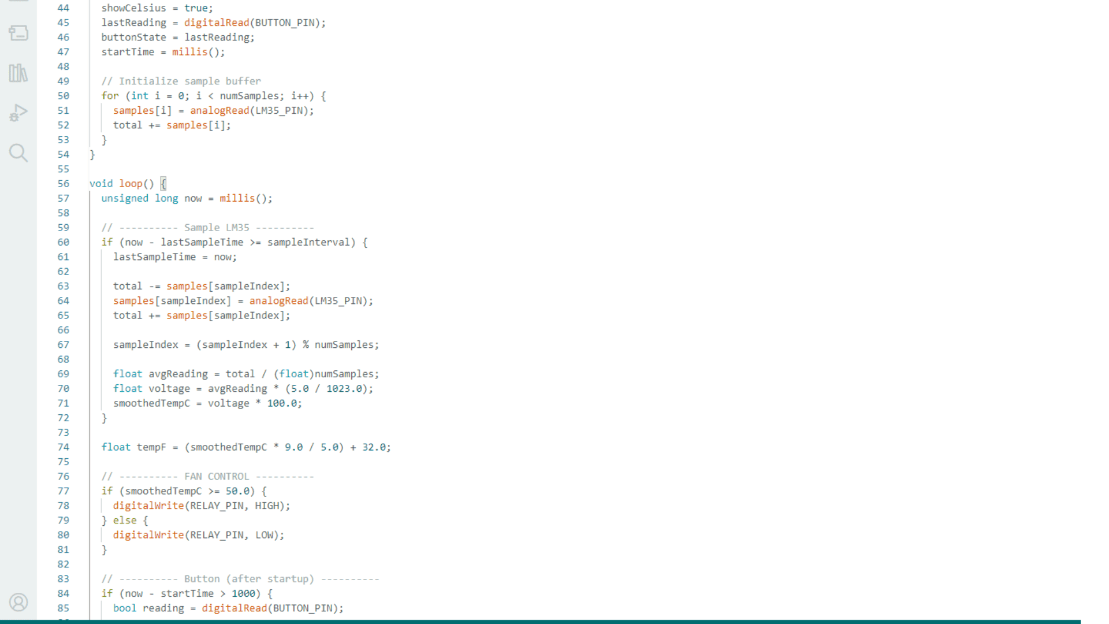Image resolution: width=1109 pixels, height=624 pixels.
Task: Click line number 44 in the gutter
Action: [64, 8]
